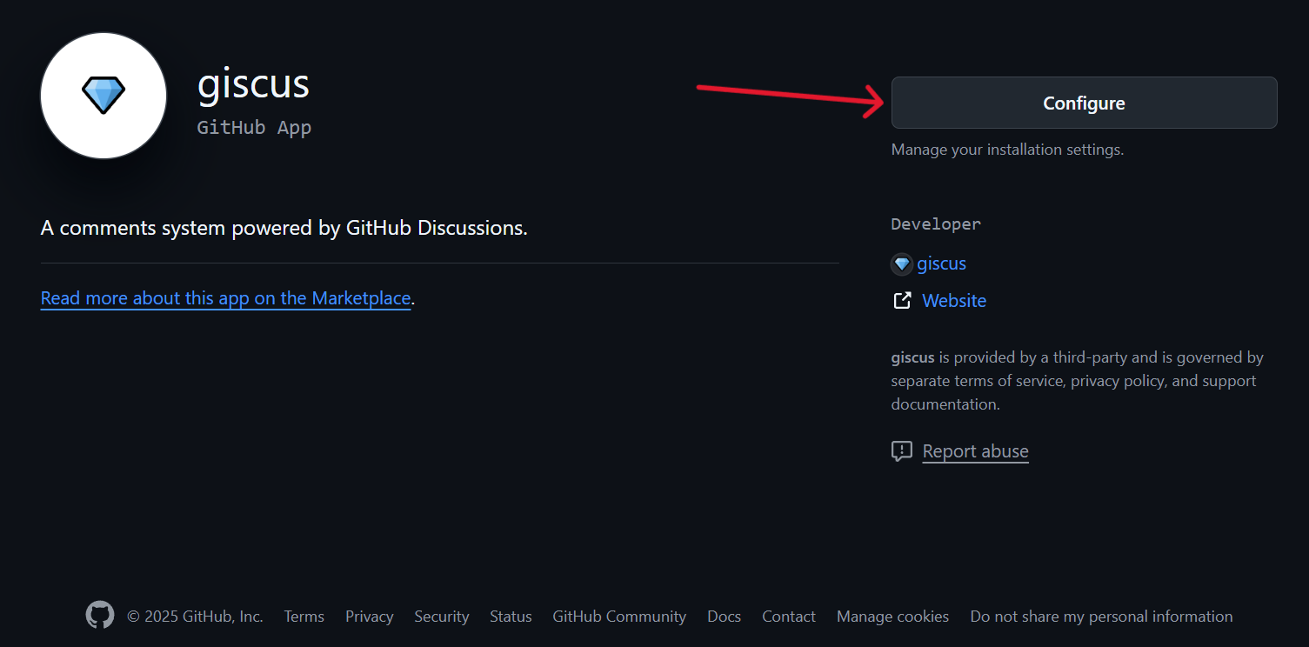Click the report speech bubble icon
Viewport: 1309px width, 647px height.
(902, 451)
